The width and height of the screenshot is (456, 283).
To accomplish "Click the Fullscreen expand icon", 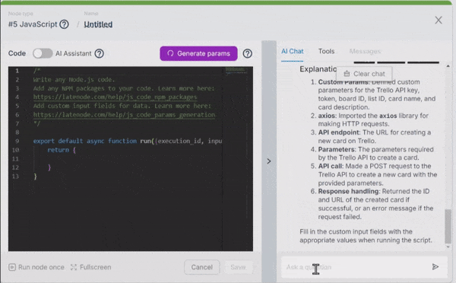I will tap(74, 267).
